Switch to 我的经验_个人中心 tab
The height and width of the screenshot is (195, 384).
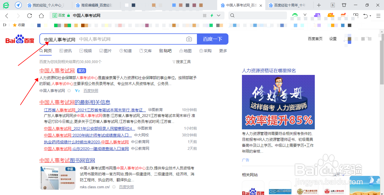[45, 5]
